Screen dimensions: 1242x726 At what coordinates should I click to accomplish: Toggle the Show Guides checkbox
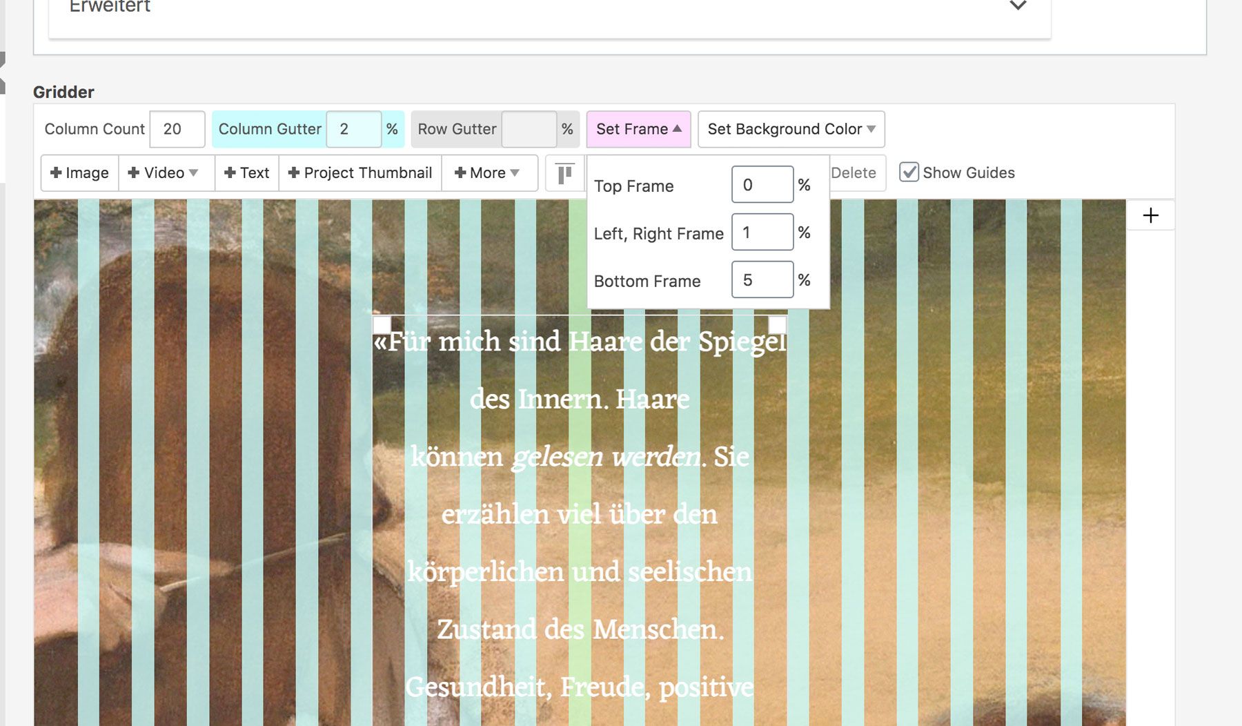point(909,173)
